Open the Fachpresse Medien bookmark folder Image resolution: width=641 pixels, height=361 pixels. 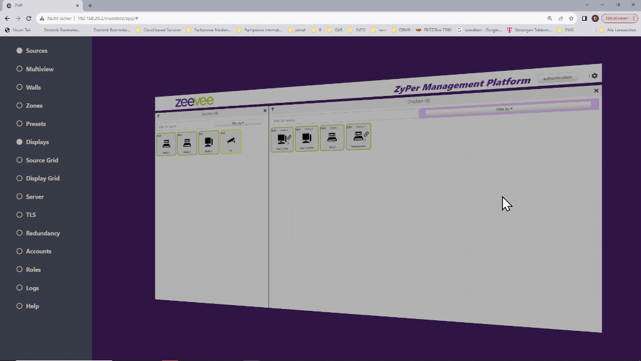pyautogui.click(x=209, y=30)
